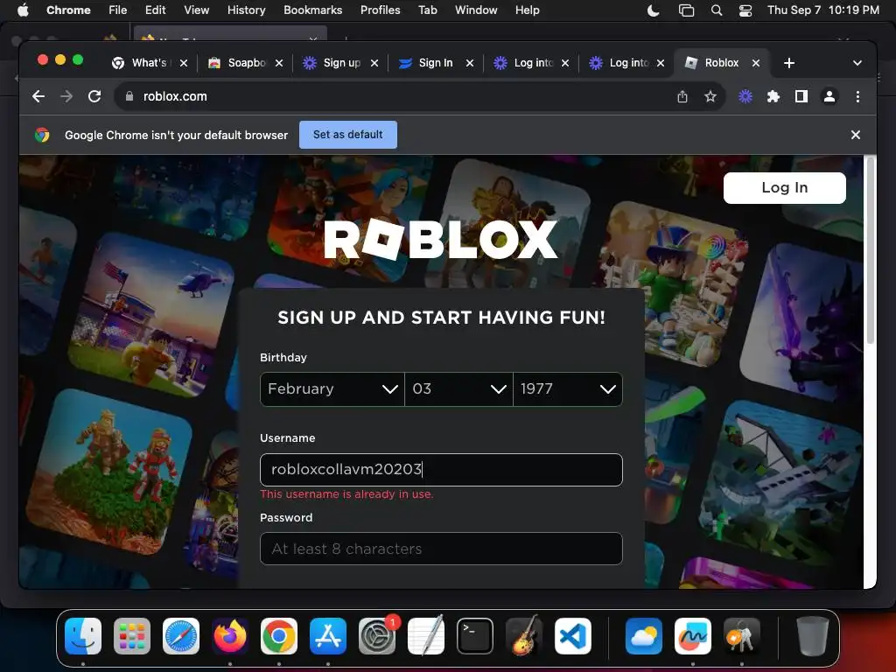Open the File menu
The image size is (896, 672).
click(x=118, y=10)
